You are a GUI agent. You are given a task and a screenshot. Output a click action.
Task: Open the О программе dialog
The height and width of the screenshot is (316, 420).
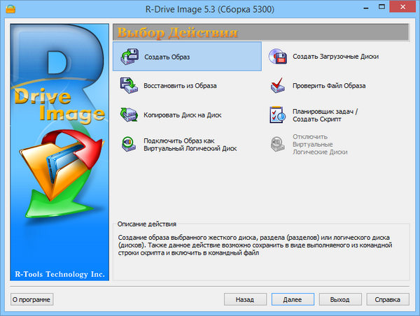click(31, 299)
